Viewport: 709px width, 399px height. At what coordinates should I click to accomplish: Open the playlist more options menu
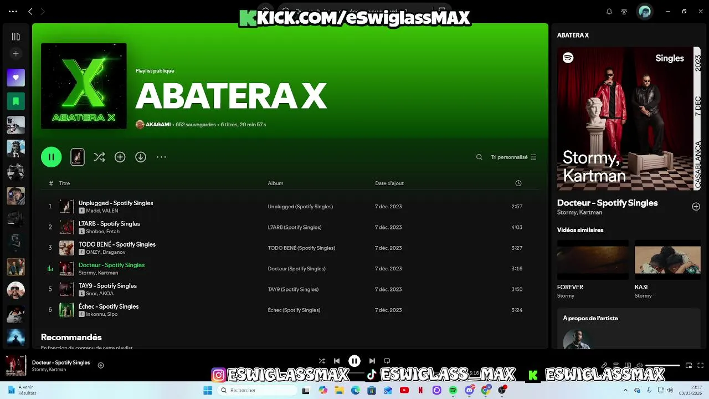click(x=161, y=157)
